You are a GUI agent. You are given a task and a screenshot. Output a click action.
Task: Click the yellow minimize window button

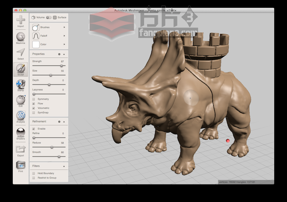[20, 10]
